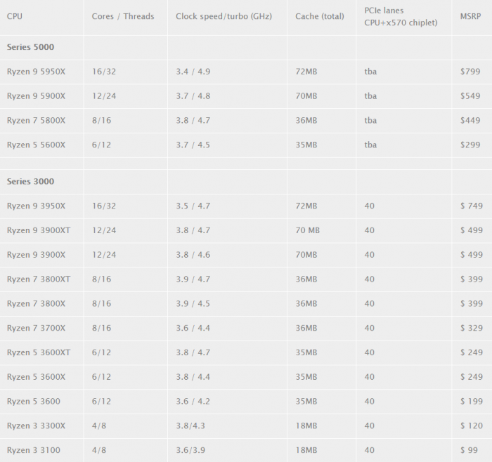This screenshot has height=462, width=492.
Task: Click the 3.7 / 4.8 clock speed value
Action: pos(193,96)
